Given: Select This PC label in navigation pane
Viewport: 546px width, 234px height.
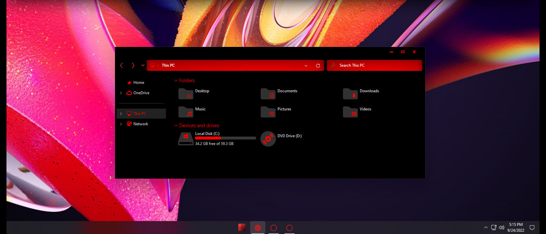Looking at the screenshot, I should (140, 114).
